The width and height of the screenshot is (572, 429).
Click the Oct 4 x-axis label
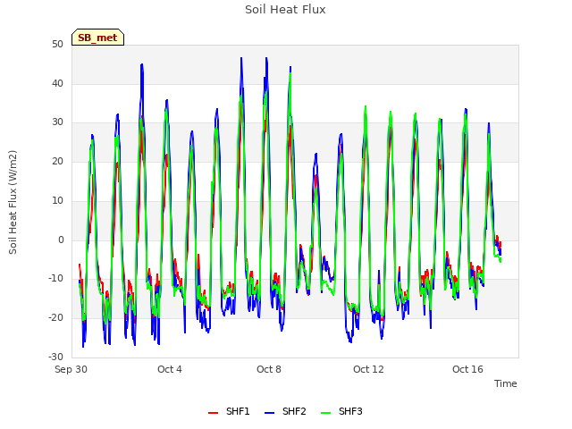click(x=170, y=369)
